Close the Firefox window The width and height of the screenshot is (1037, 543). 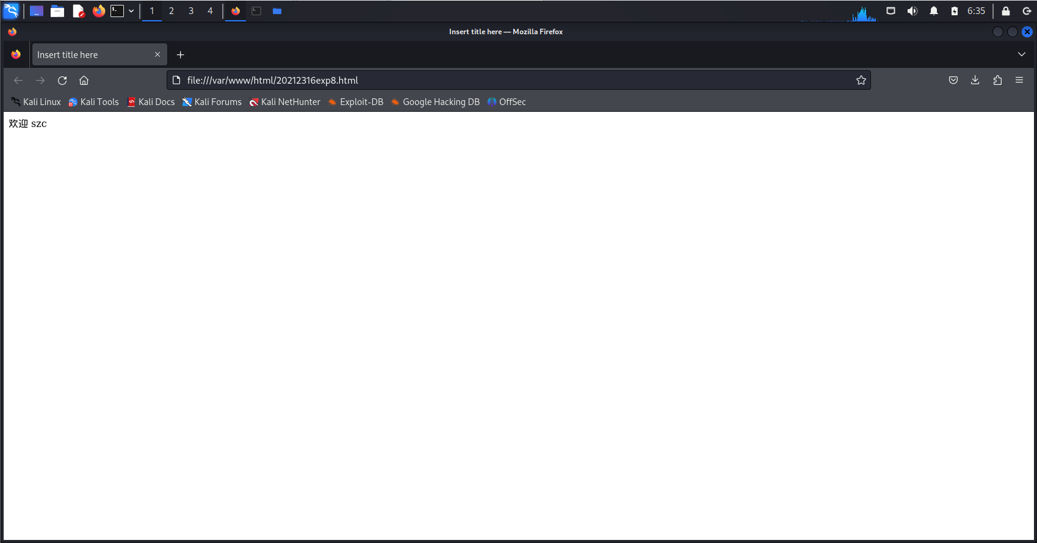click(1027, 32)
